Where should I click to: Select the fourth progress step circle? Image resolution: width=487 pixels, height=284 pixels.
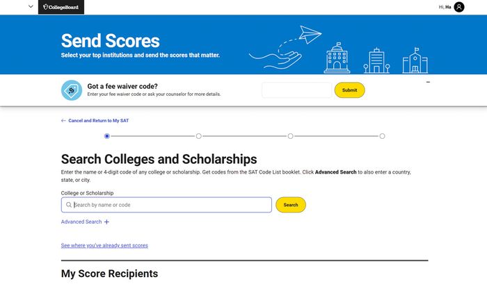(383, 136)
